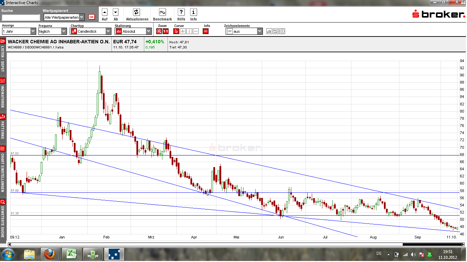Reset zoom with the 1:1 icon
467x262 pixels.
click(165, 31)
